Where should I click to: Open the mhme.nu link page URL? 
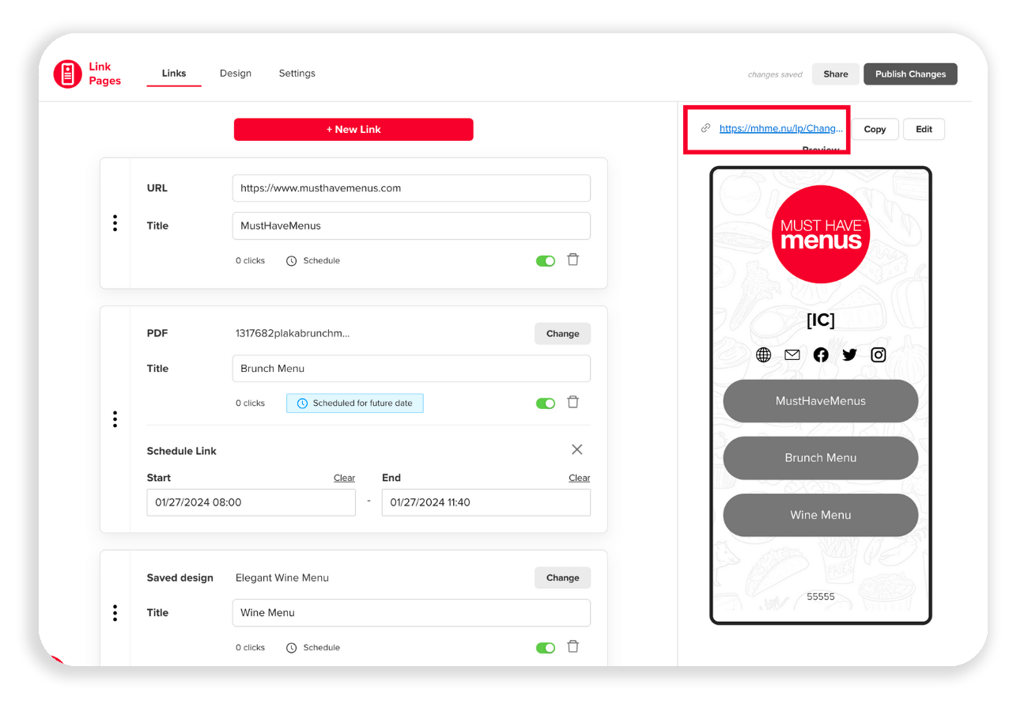(x=781, y=128)
